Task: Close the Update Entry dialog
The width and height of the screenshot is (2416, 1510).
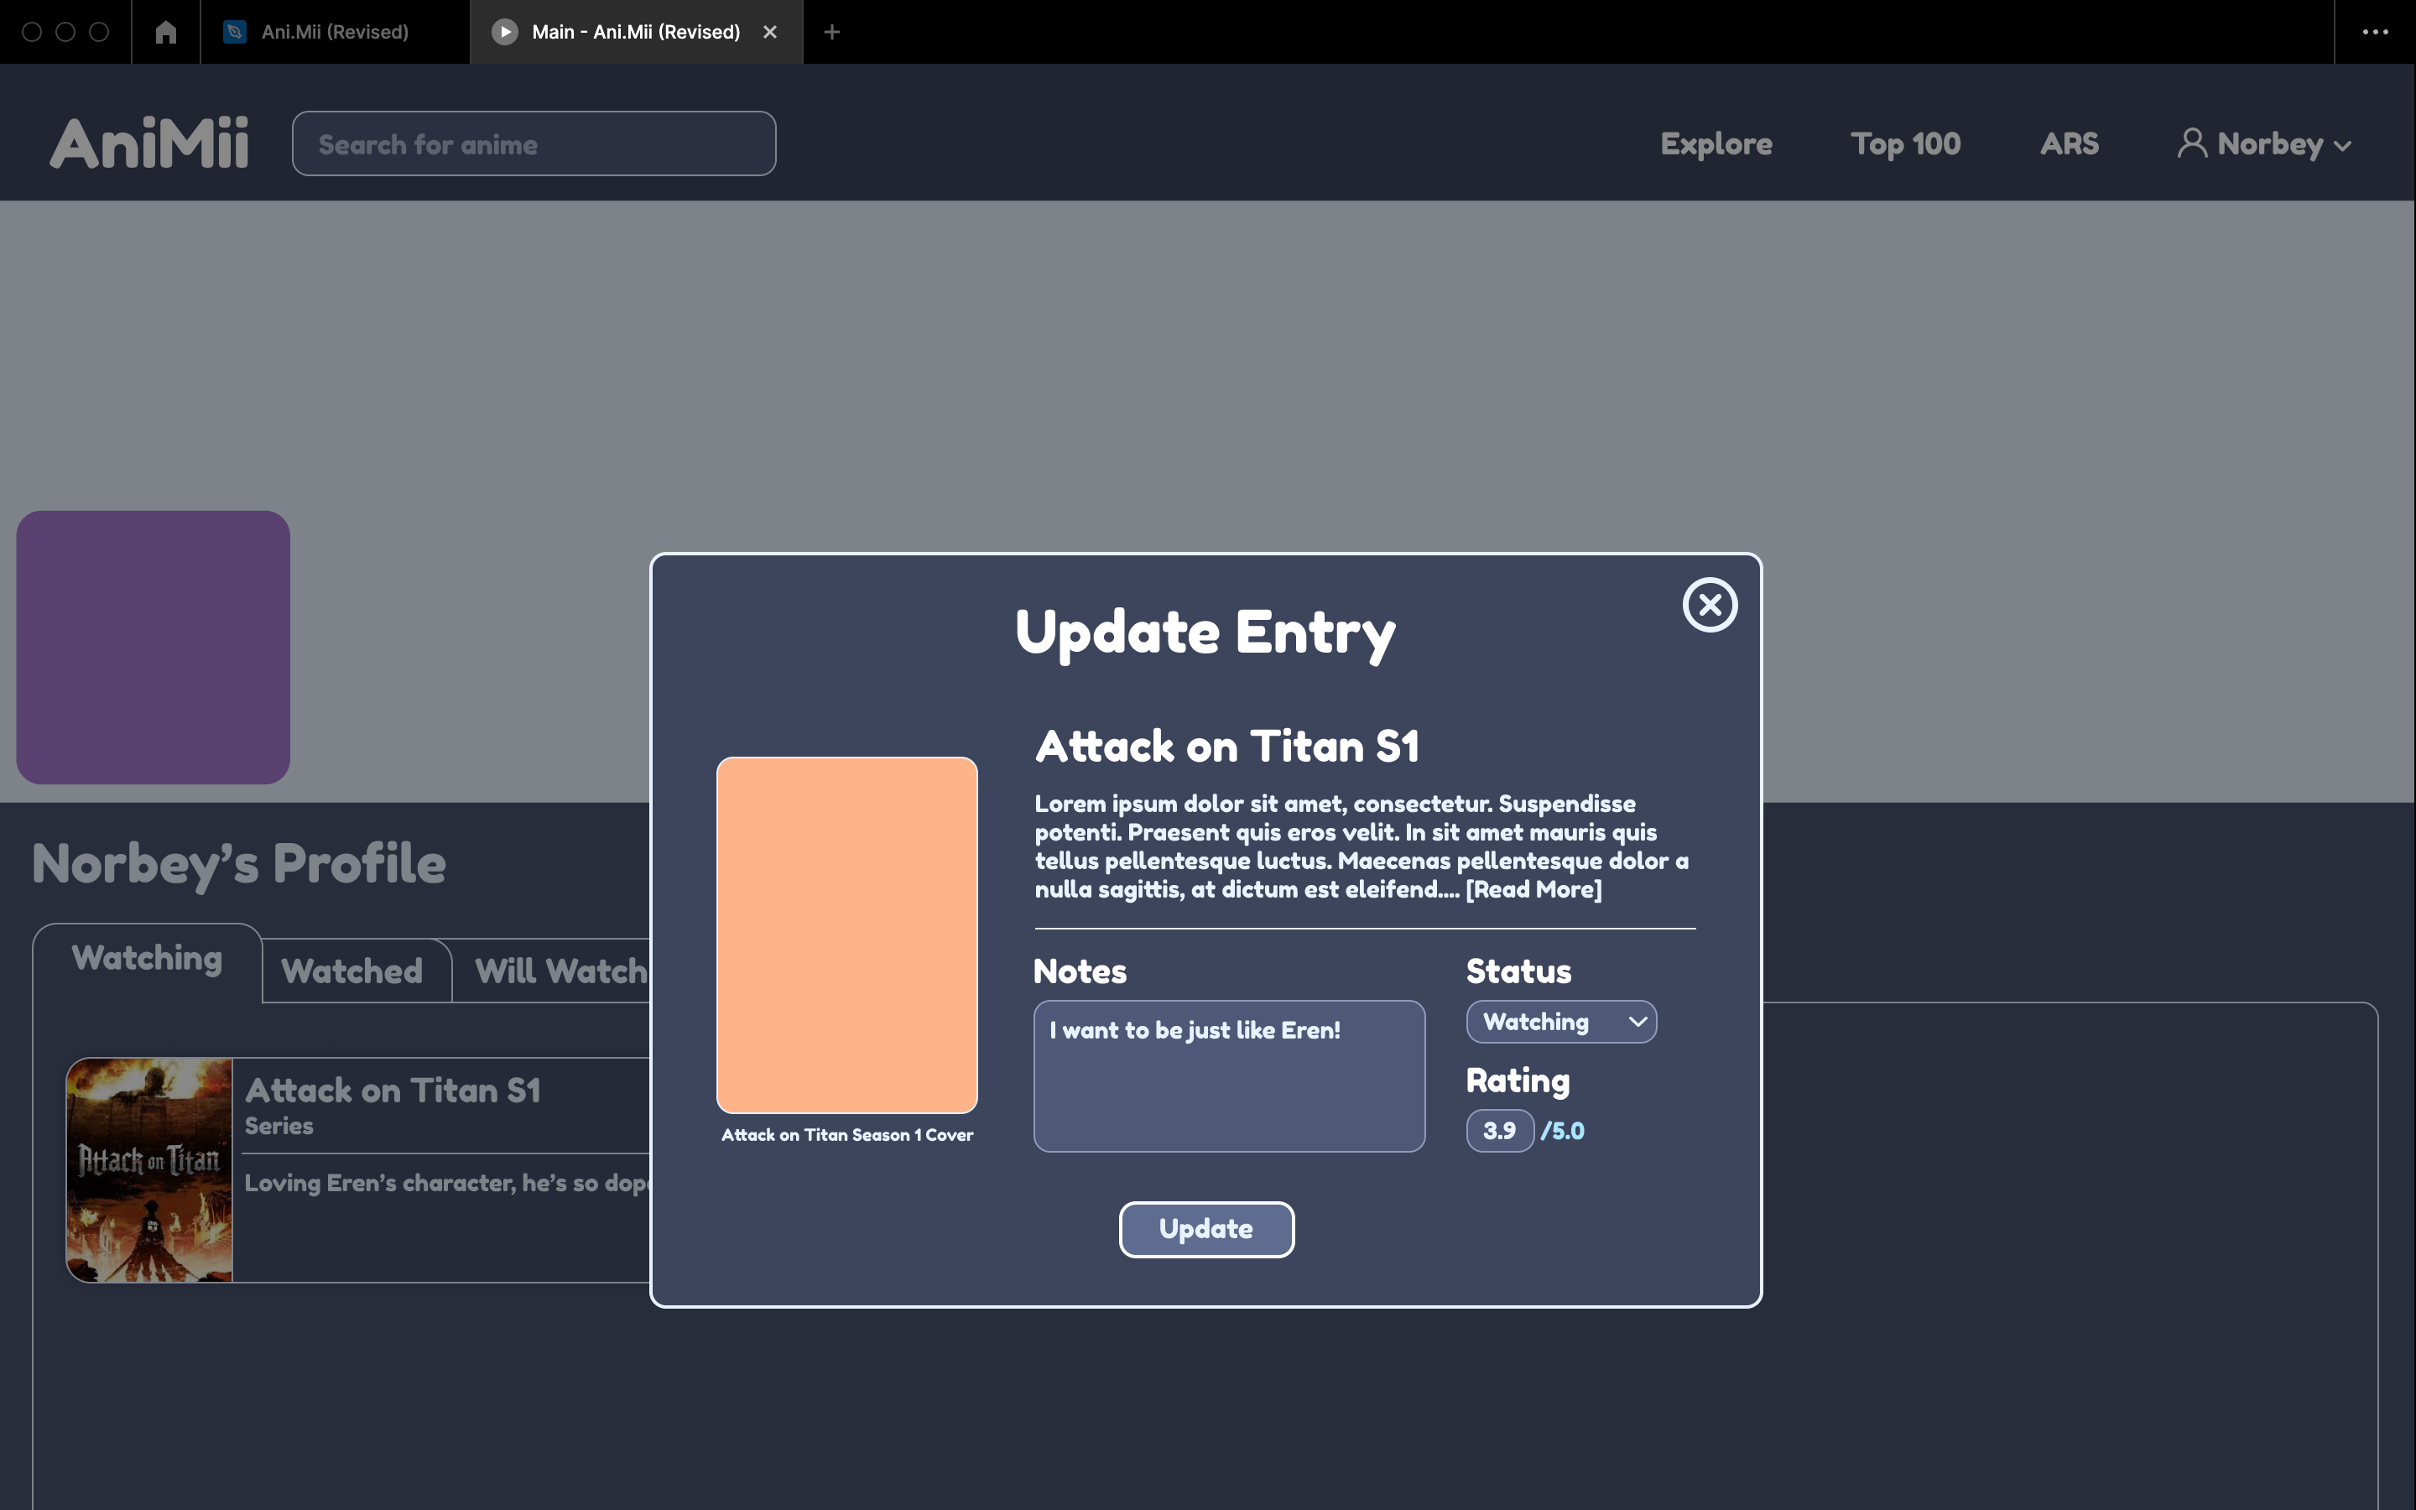Action: click(x=1709, y=605)
